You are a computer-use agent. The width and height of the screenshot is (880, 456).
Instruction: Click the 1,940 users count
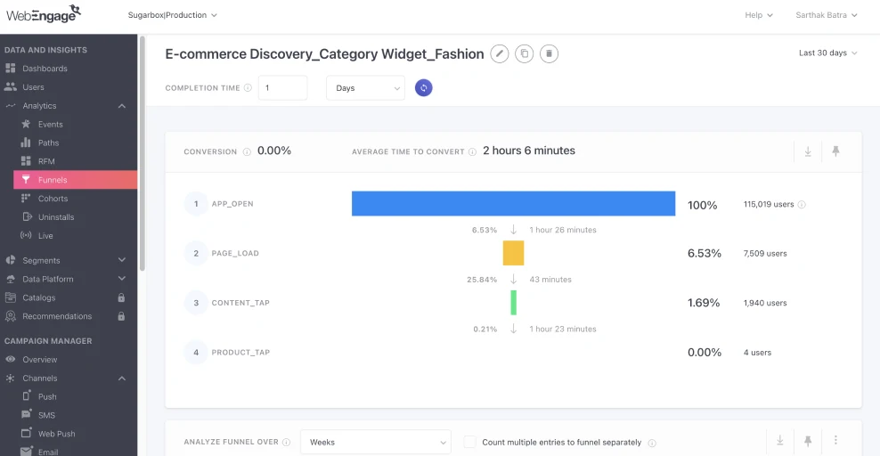click(765, 303)
